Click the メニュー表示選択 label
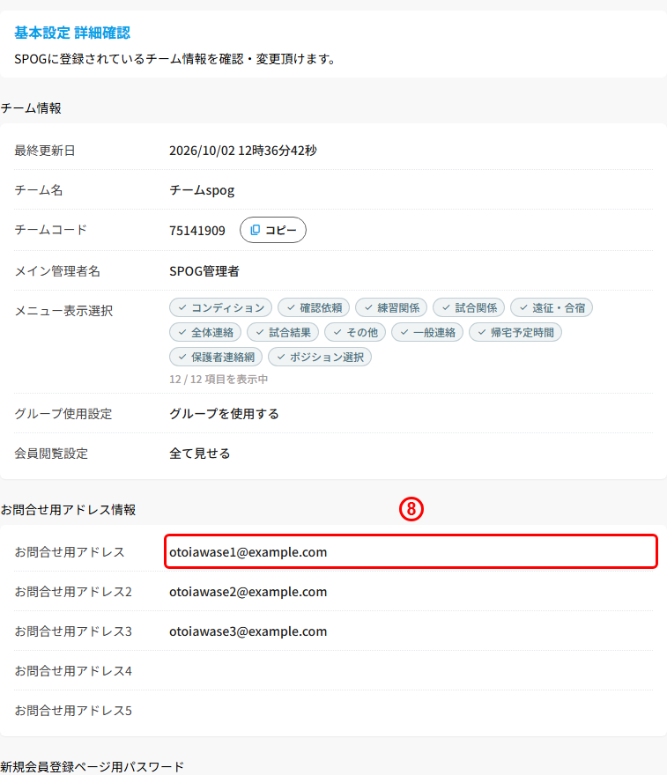This screenshot has height=775, width=667. pos(63,310)
